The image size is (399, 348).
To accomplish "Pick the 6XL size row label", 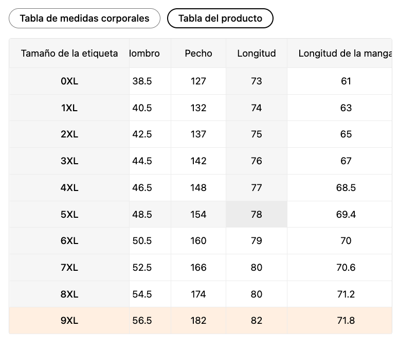I will click(69, 241).
